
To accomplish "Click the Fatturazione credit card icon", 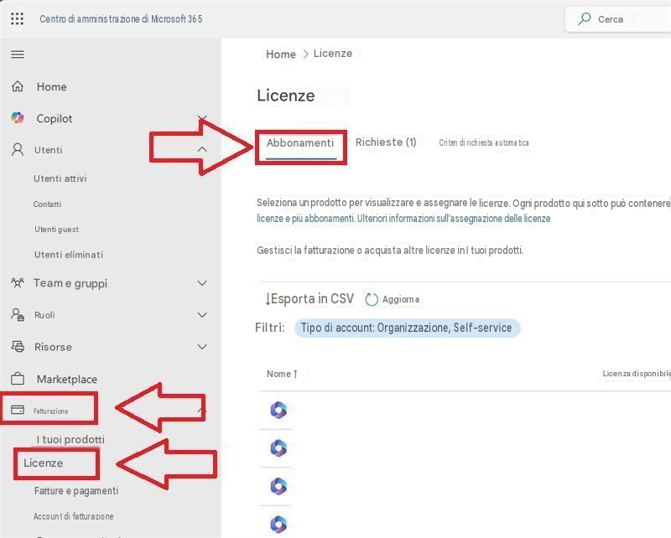I will 18,410.
